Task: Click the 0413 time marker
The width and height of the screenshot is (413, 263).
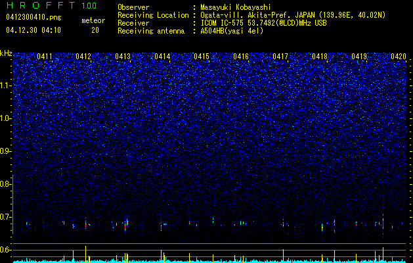Action: (x=123, y=57)
